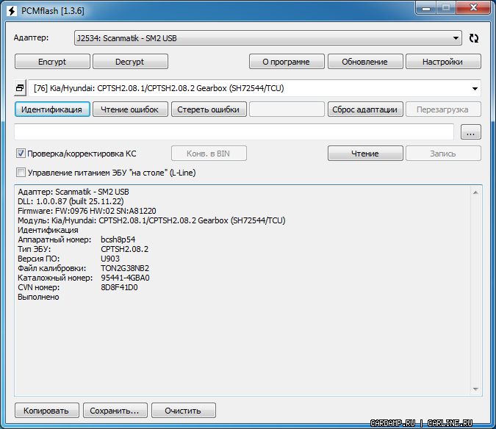Viewport: 496px width, 429px height.
Task: Click the Версия ПО value U903
Action: click(109, 259)
